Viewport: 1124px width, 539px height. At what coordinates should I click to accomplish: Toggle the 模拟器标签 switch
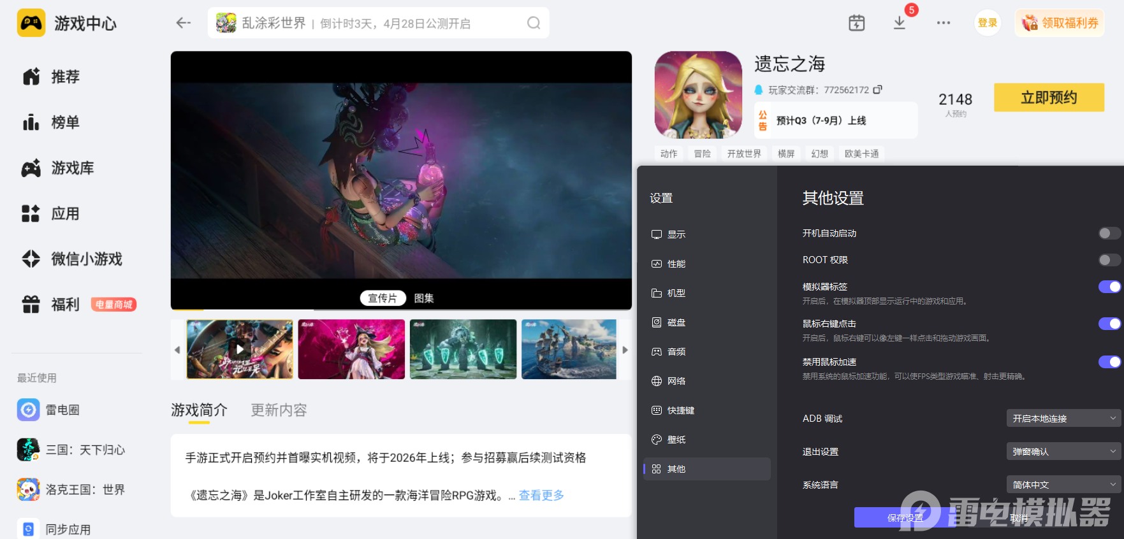pos(1109,287)
